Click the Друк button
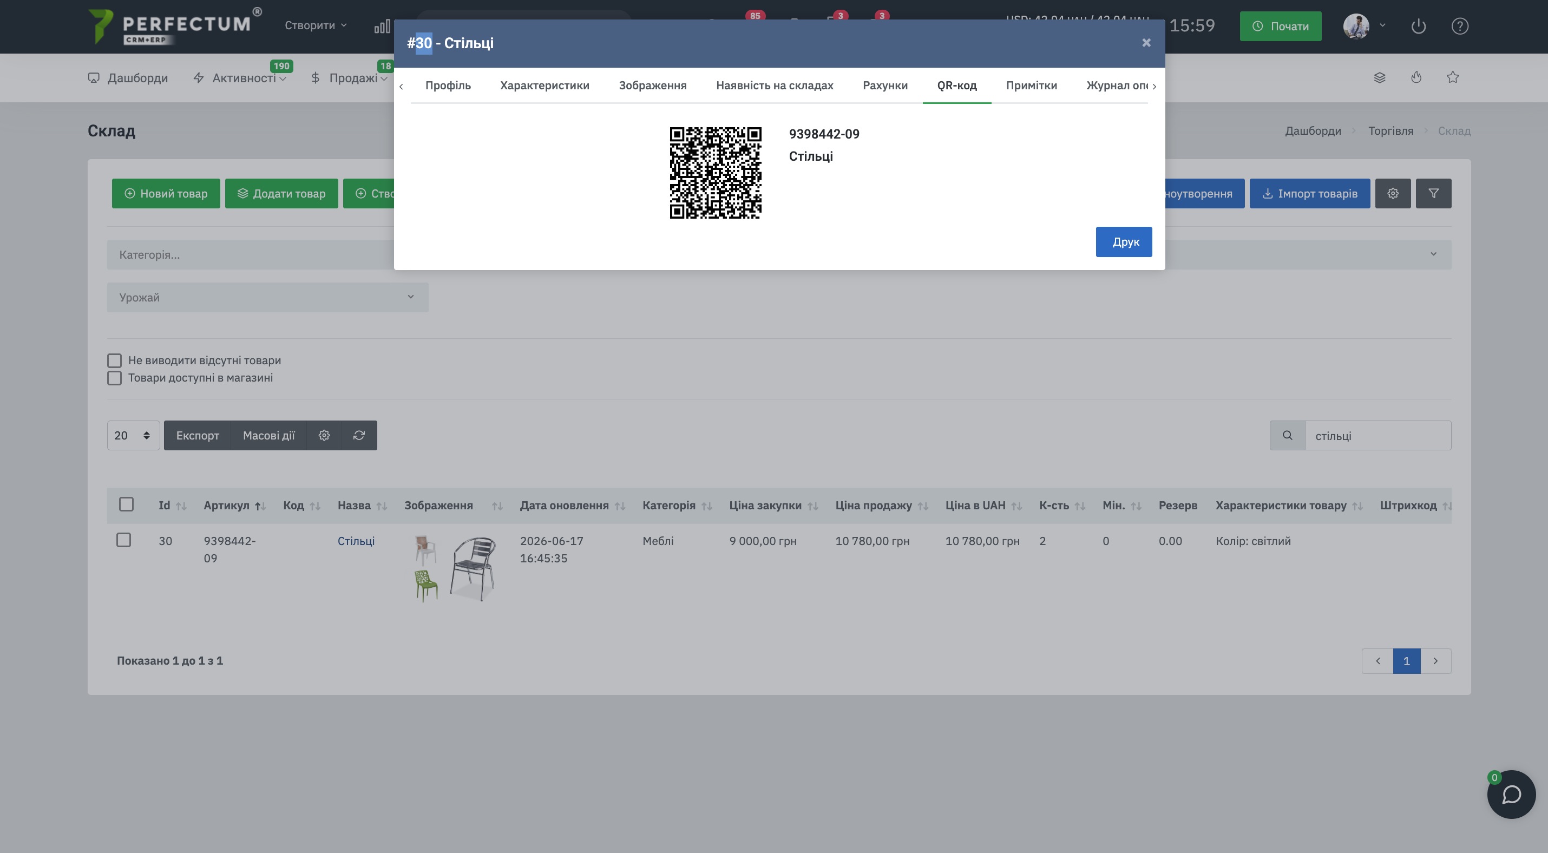The image size is (1548, 853). (x=1124, y=241)
